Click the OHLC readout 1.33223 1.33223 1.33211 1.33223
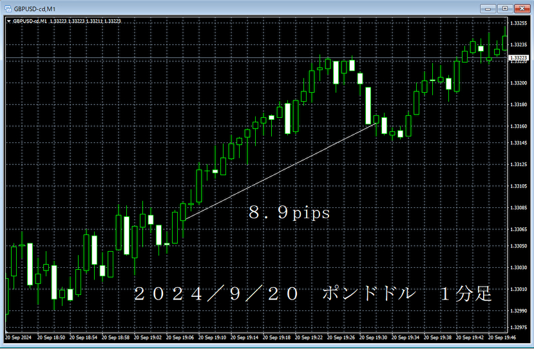 (x=85, y=21)
